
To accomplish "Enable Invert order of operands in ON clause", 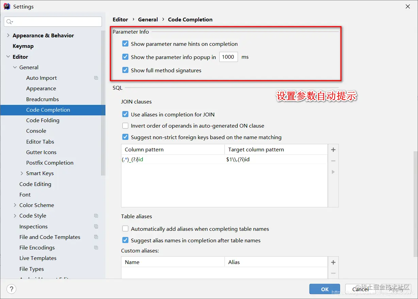I will point(126,126).
